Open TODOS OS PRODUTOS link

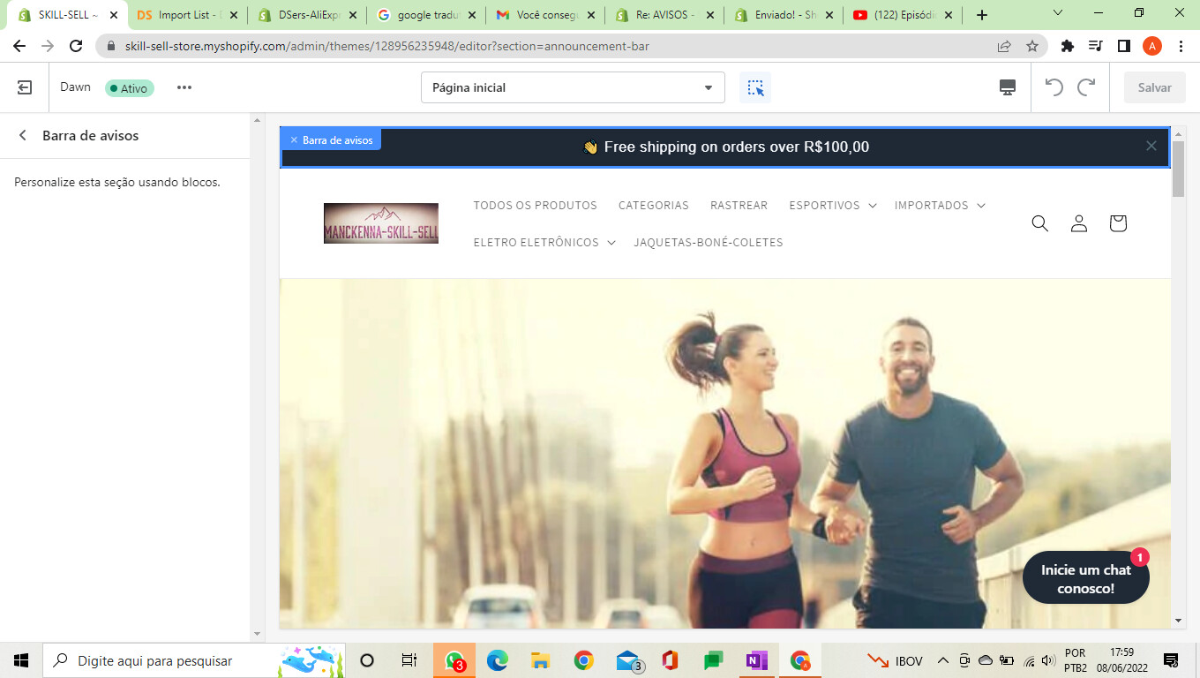[x=535, y=205]
